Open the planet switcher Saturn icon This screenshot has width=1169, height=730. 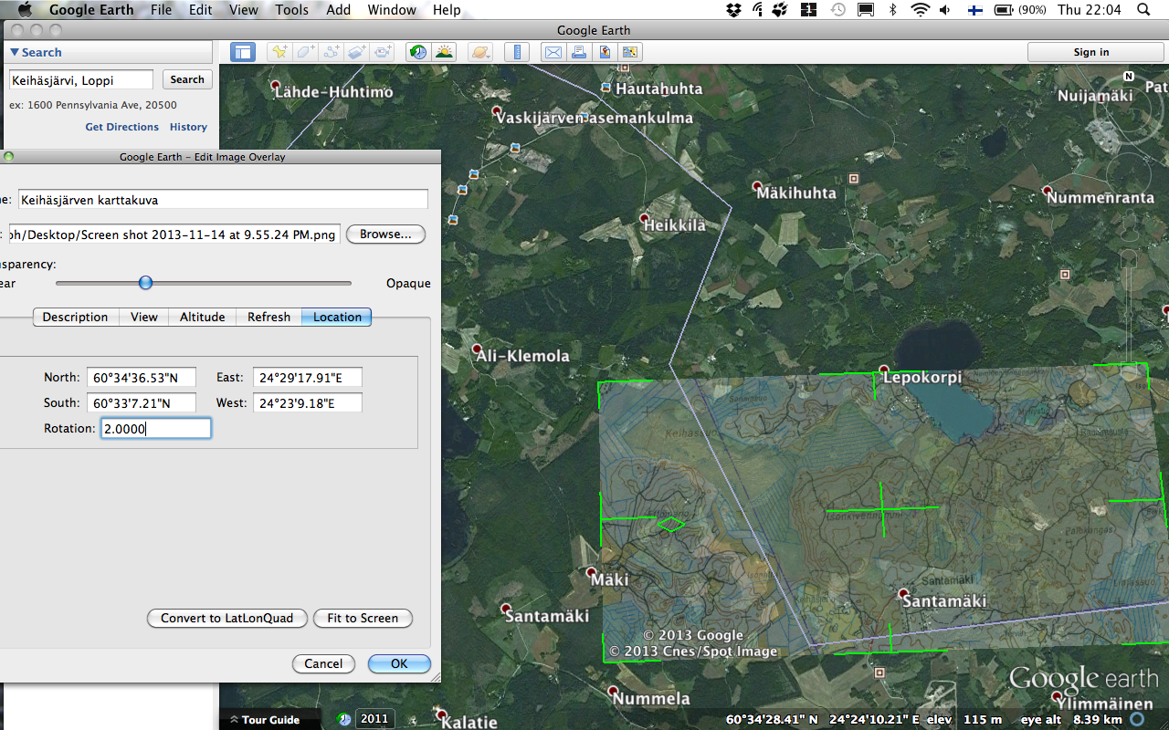pyautogui.click(x=481, y=52)
